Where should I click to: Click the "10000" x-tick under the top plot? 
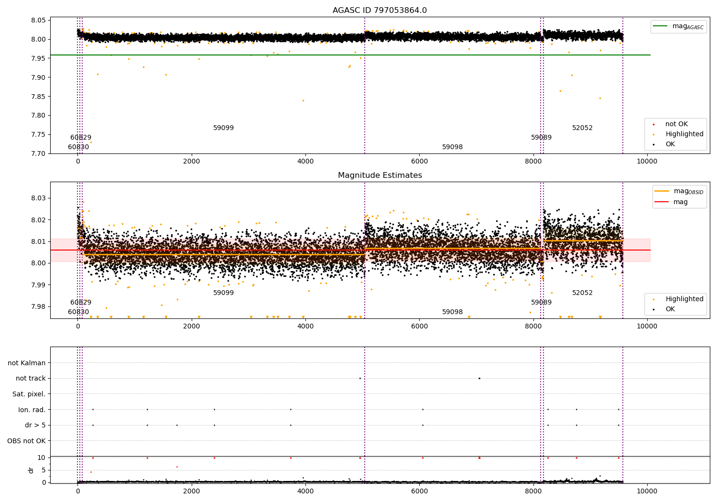click(647, 162)
